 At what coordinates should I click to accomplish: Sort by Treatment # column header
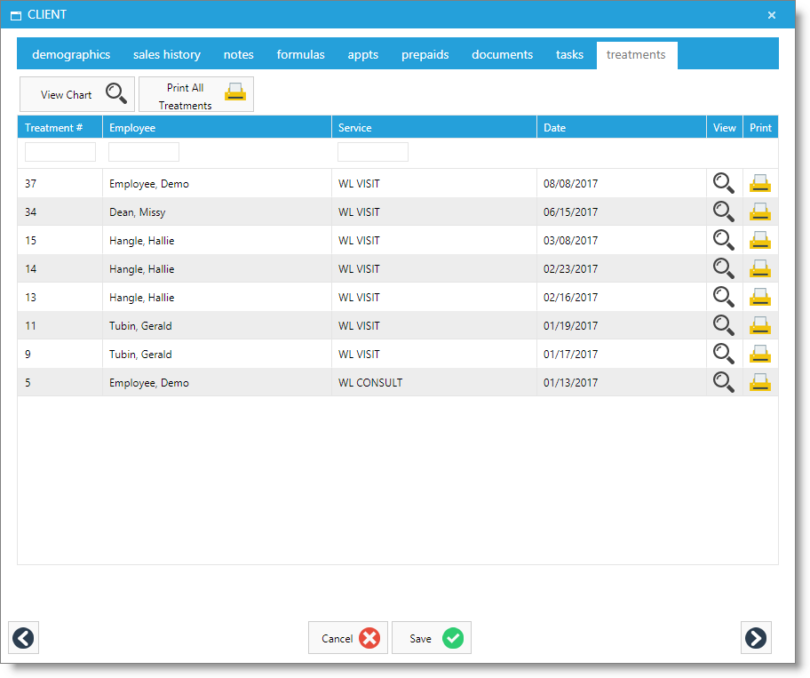tap(60, 128)
